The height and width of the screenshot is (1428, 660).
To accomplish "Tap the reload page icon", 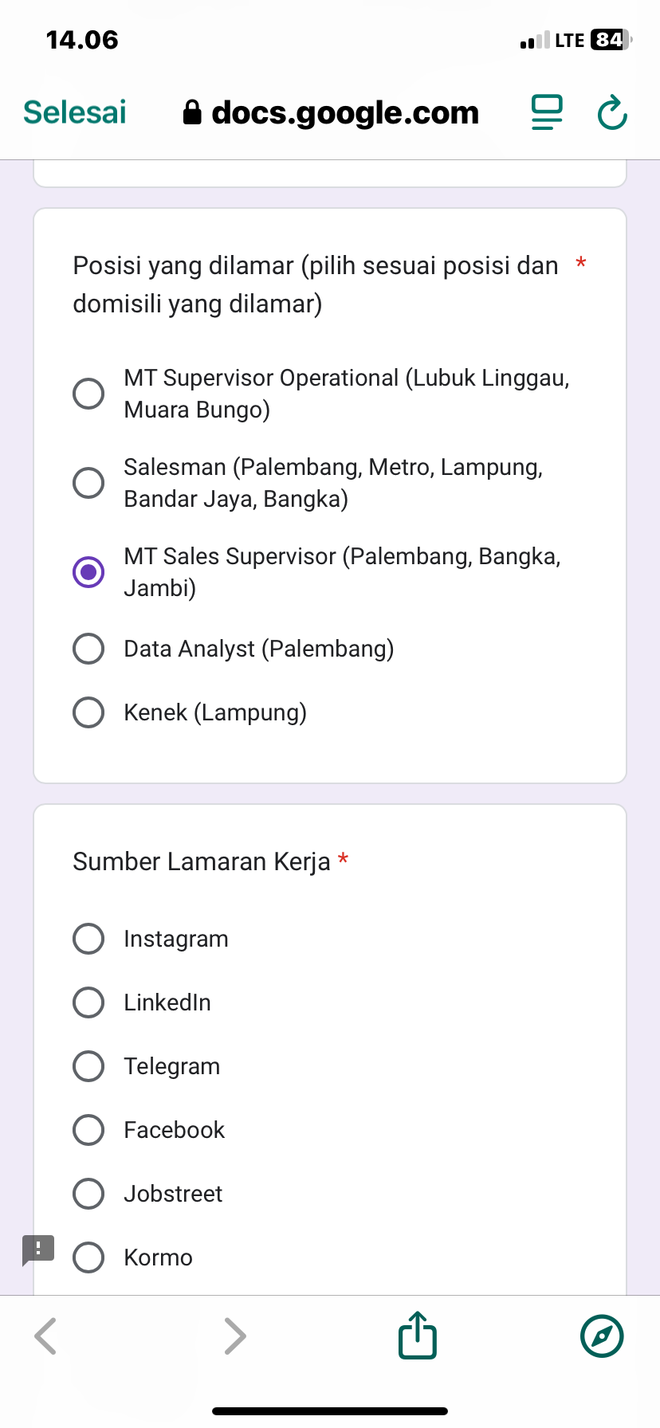I will point(612,113).
